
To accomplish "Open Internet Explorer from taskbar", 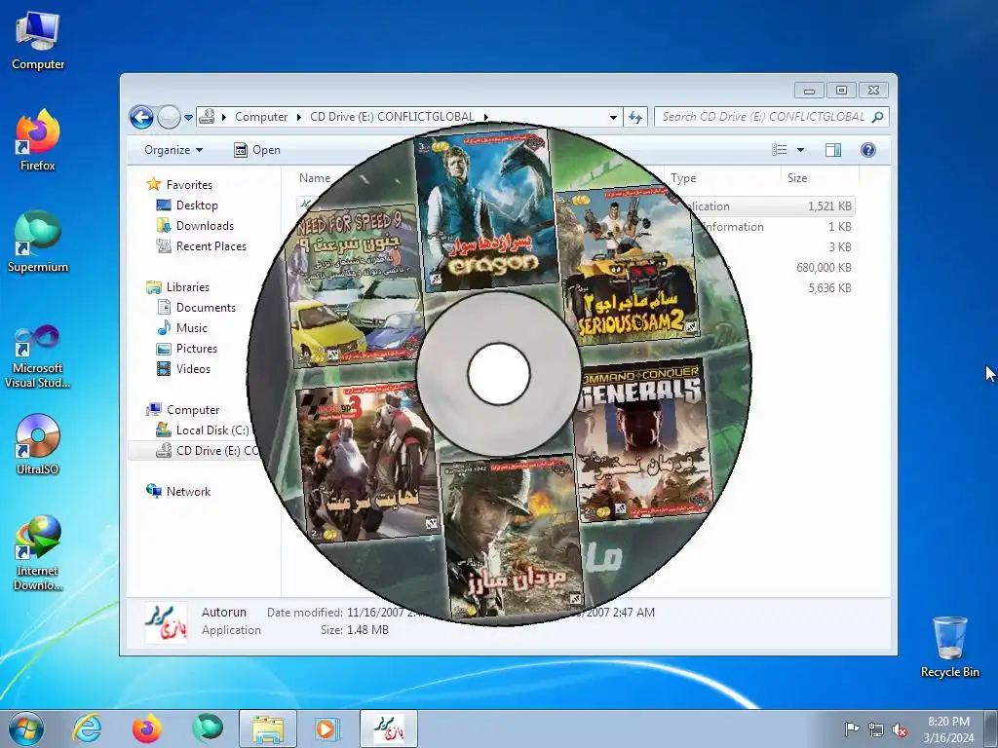I will point(87,729).
